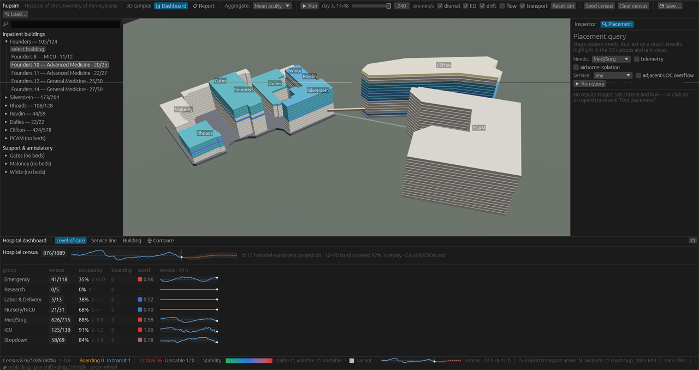
Task: Click the 240 sim-min/s speed field
Action: (x=401, y=6)
